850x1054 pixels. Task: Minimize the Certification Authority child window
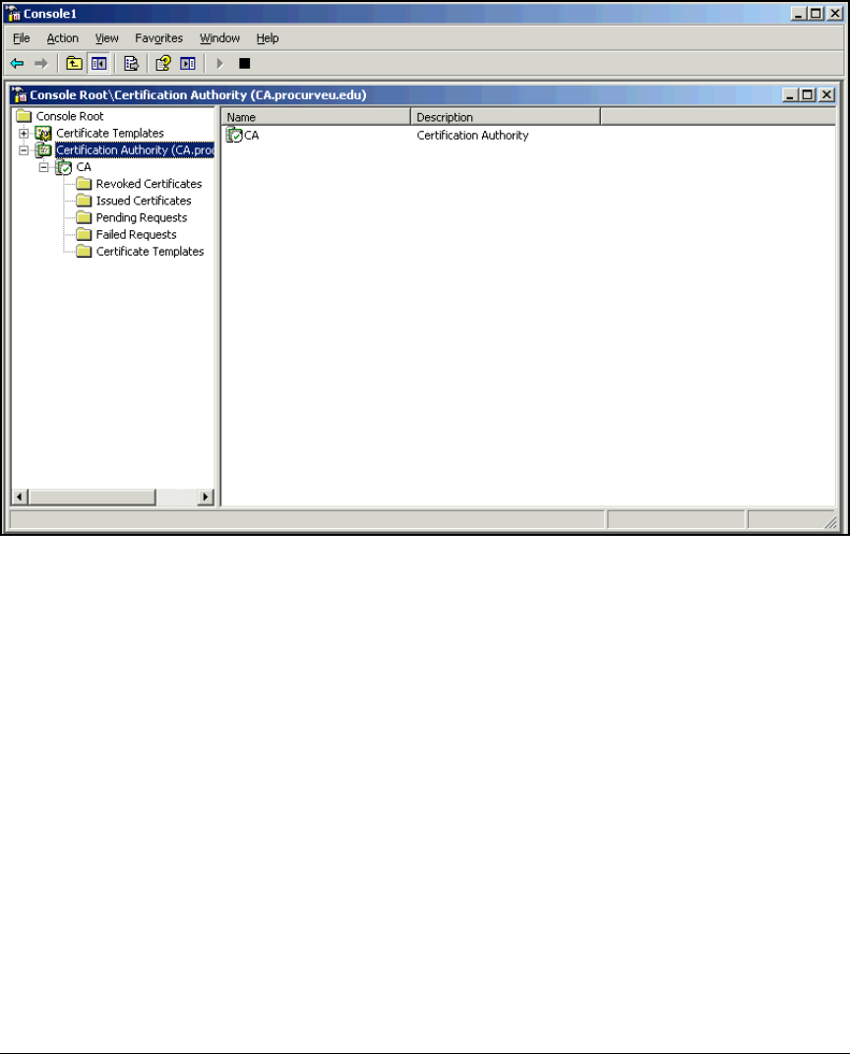tap(791, 94)
